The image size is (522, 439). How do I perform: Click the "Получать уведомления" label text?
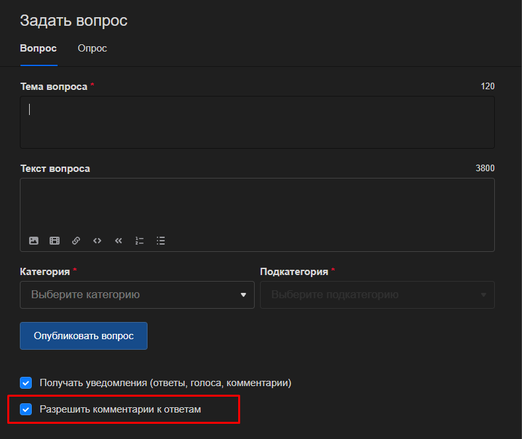165,383
